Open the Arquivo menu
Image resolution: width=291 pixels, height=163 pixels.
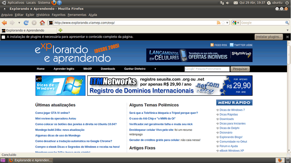click(x=7, y=15)
